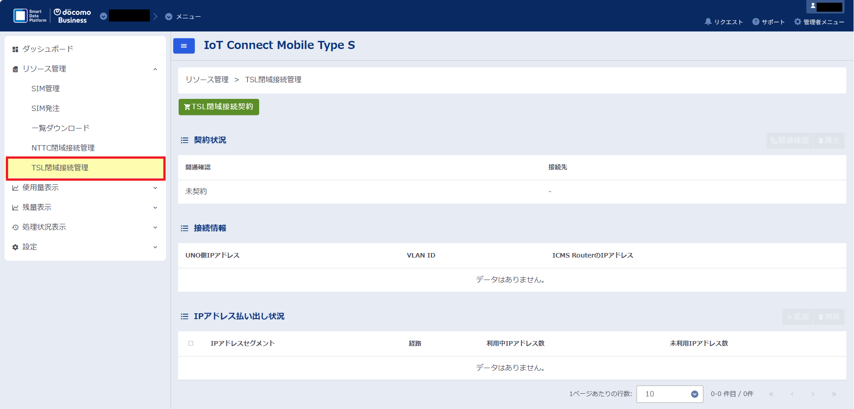The image size is (854, 409).
Task: Go to previous page pagination arrow
Action: click(x=792, y=394)
